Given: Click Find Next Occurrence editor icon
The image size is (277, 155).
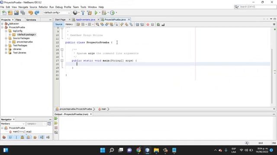Looking at the screenshot, I should click(107, 25).
